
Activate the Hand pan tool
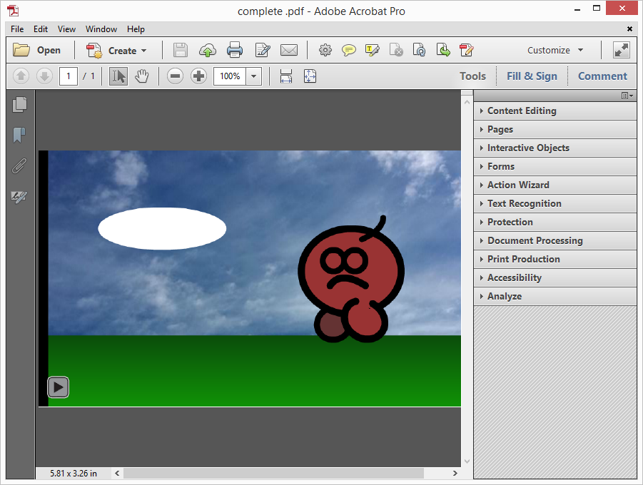point(142,76)
